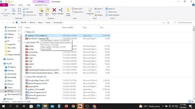Viewport: 195px width, 109px height.
Task: Sort by Date modified column header
Action: point(68,28)
